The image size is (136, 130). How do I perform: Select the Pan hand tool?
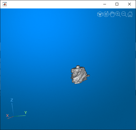tap(112, 14)
